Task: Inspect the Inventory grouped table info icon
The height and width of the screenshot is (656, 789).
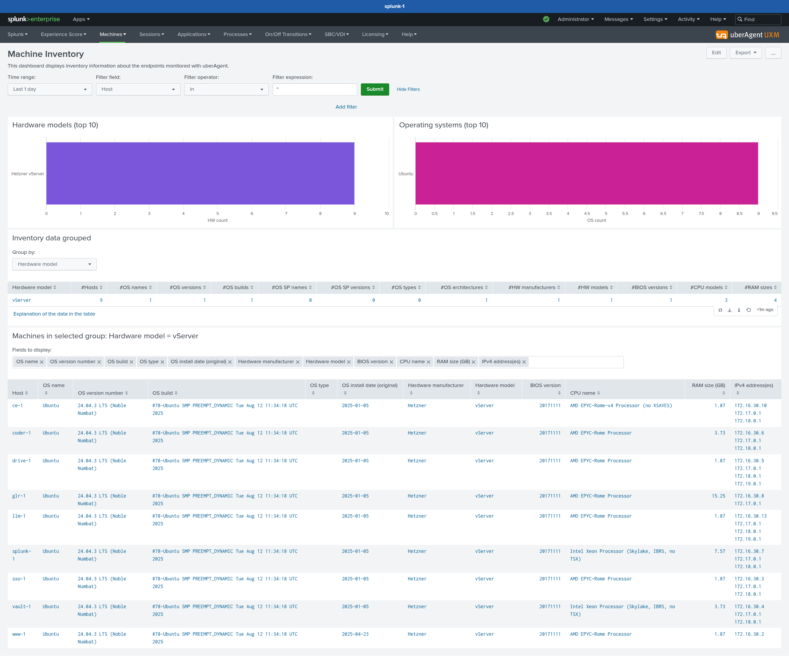Action: (x=739, y=310)
